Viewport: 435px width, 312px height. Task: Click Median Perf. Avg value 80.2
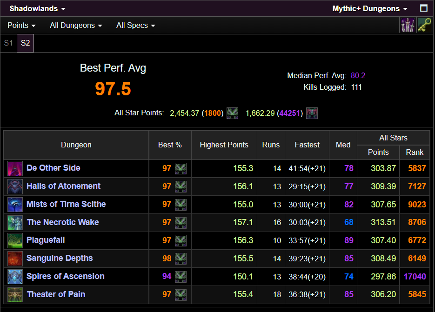pyautogui.click(x=358, y=75)
